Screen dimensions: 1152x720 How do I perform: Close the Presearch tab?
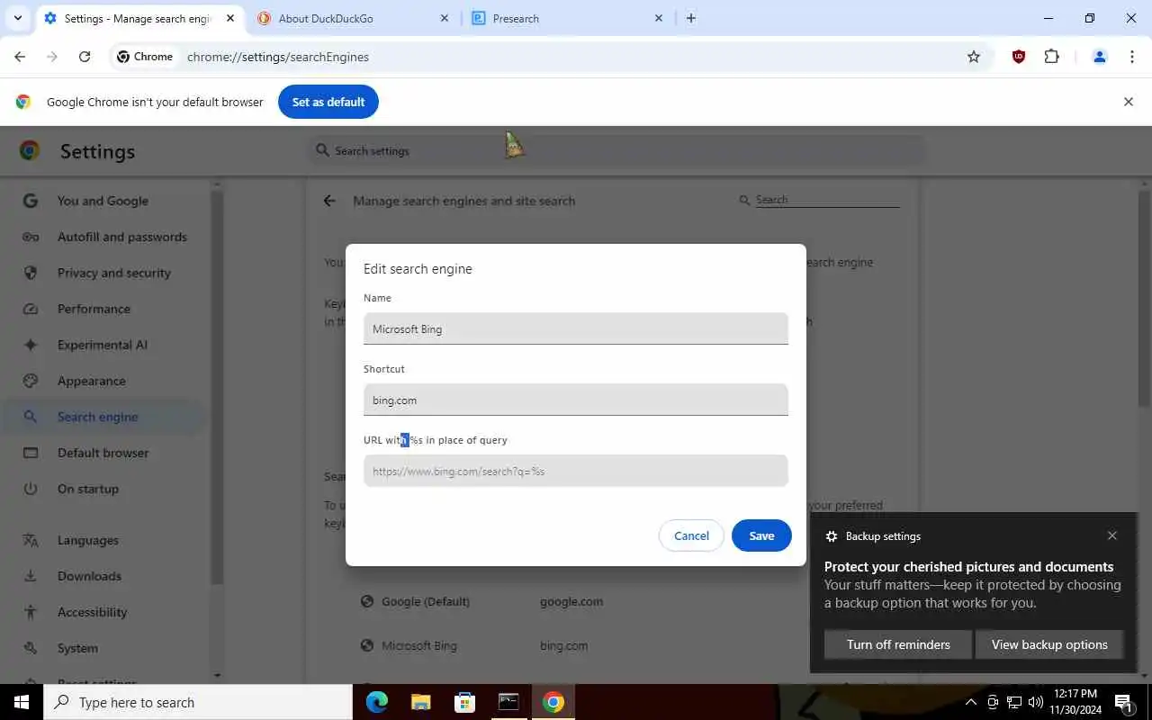coord(658,18)
